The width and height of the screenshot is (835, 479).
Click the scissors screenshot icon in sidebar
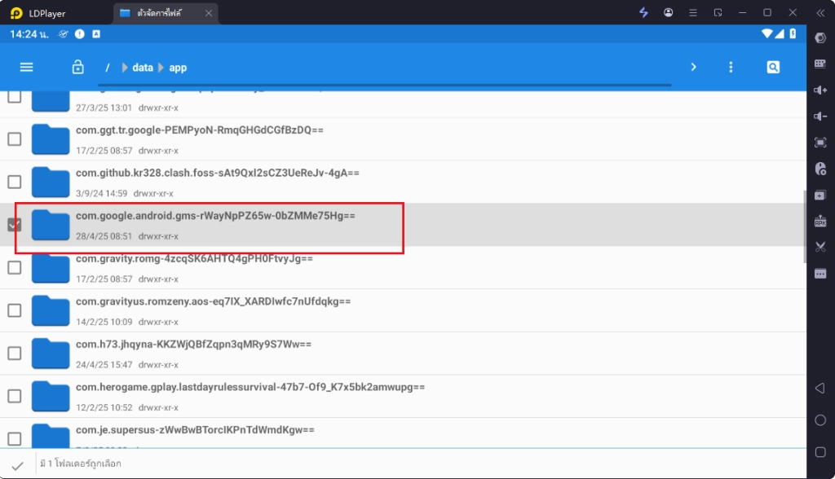820,247
